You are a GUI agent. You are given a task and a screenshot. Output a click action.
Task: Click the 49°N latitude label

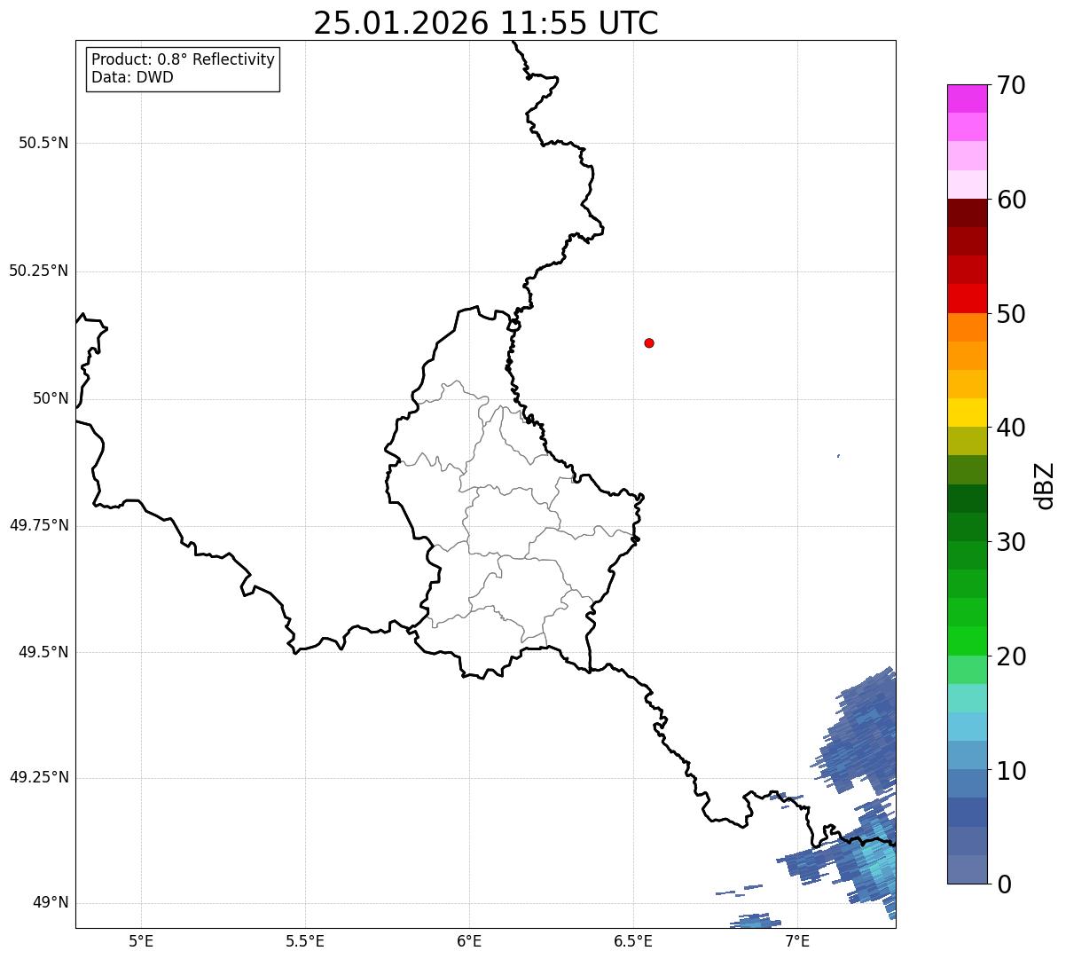(x=51, y=903)
